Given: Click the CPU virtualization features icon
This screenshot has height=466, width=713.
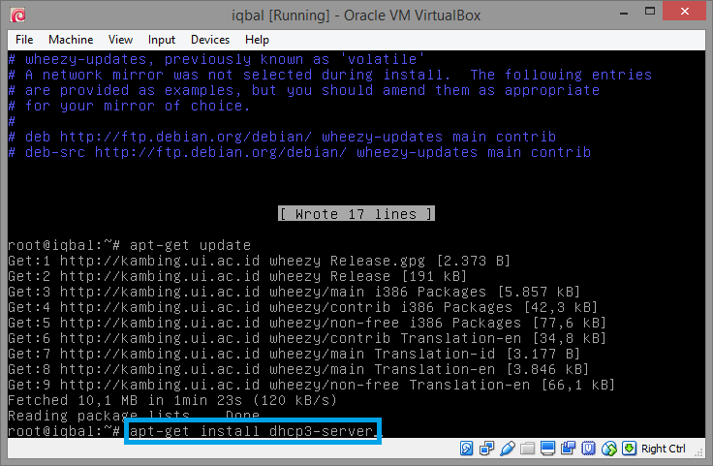Looking at the screenshot, I should pyautogui.click(x=588, y=449).
